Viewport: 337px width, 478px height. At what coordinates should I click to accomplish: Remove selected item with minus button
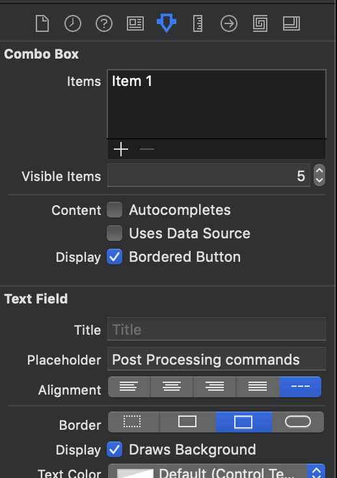click(x=147, y=149)
